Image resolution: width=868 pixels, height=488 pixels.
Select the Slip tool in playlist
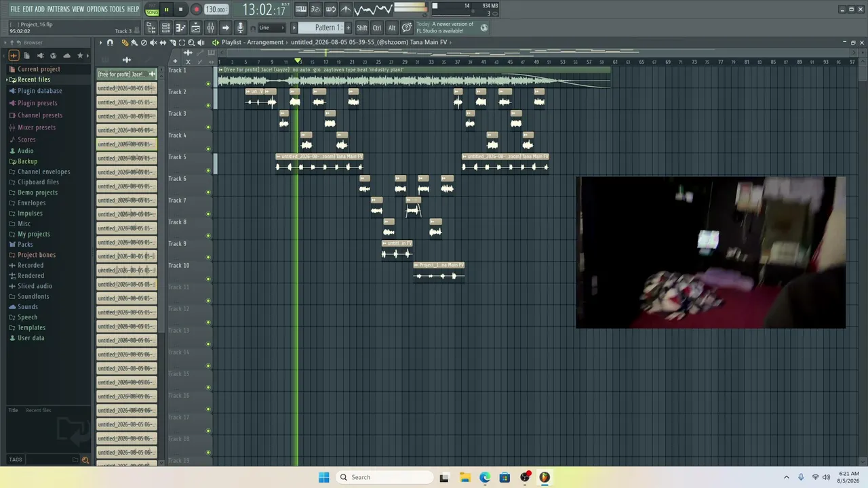pyautogui.click(x=163, y=43)
